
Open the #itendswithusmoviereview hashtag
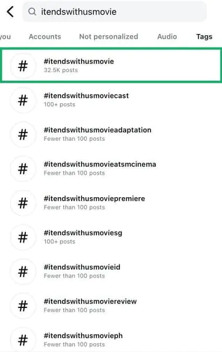coord(111,306)
